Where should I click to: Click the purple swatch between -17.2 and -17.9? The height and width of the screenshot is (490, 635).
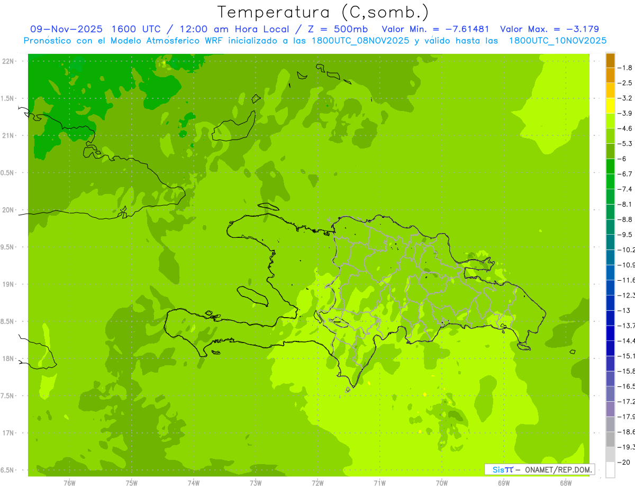610,409
